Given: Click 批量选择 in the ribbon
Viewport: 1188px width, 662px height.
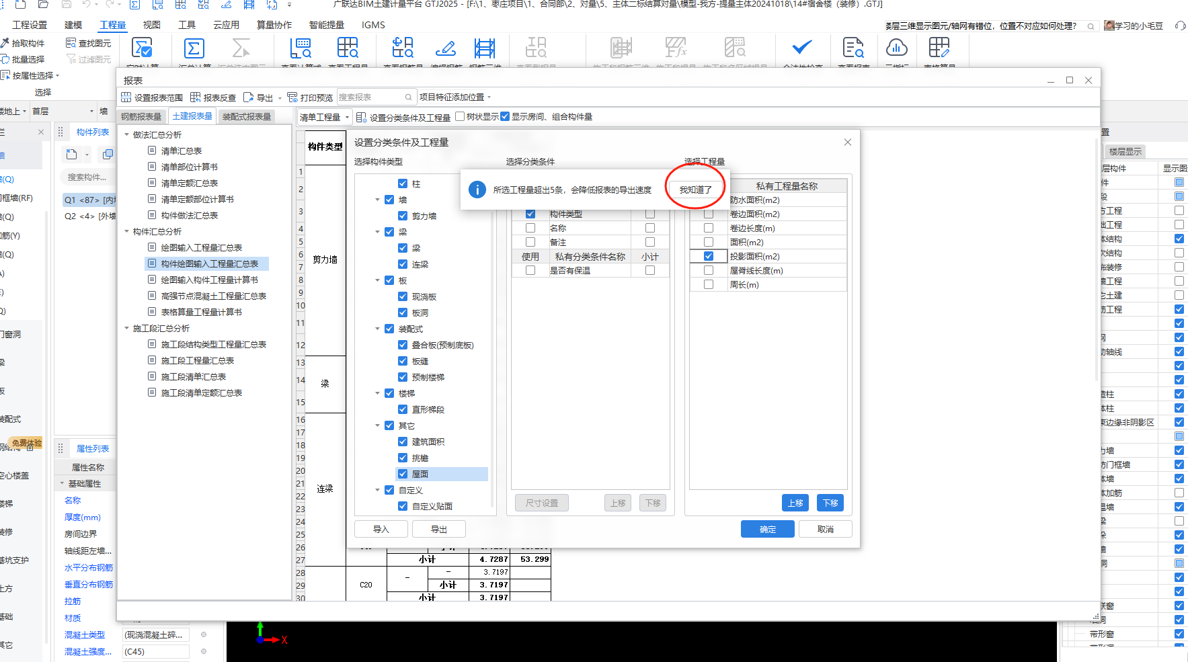Looking at the screenshot, I should 23,59.
